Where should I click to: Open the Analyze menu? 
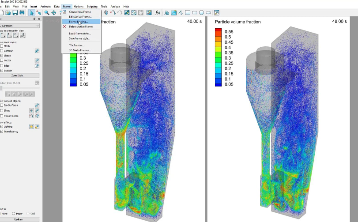[116, 7]
